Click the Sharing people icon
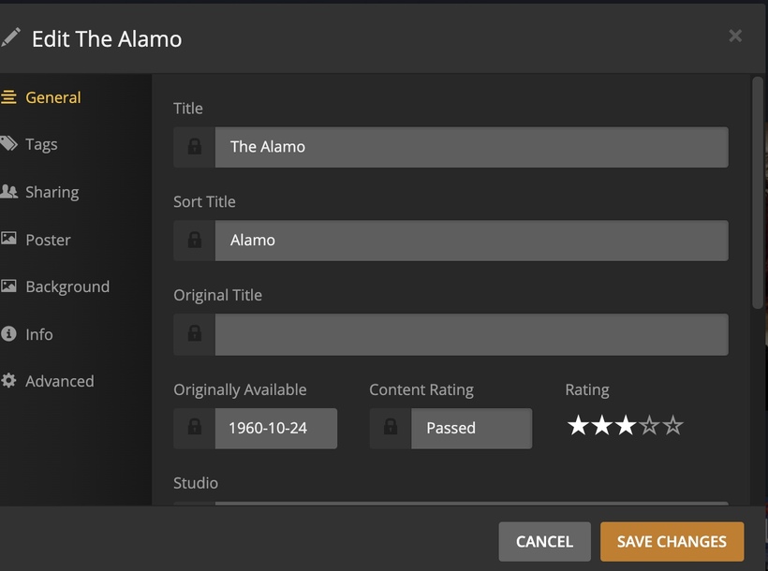768x571 pixels. [x=9, y=192]
